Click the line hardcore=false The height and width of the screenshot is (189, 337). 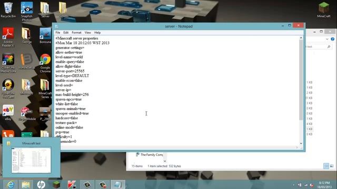point(67,118)
